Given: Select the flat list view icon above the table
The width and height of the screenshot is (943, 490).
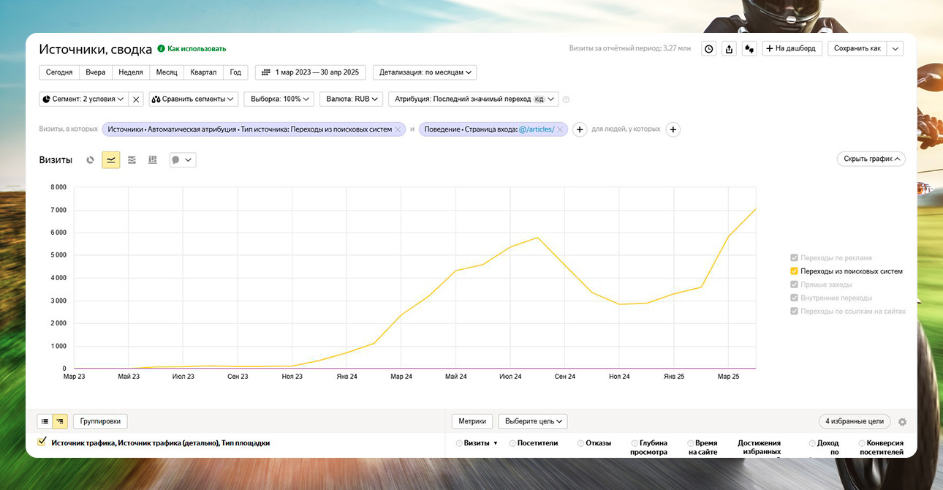Looking at the screenshot, I should (45, 421).
